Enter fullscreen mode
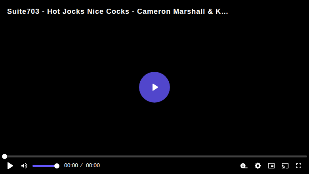The height and width of the screenshot is (174, 309). coord(299,166)
